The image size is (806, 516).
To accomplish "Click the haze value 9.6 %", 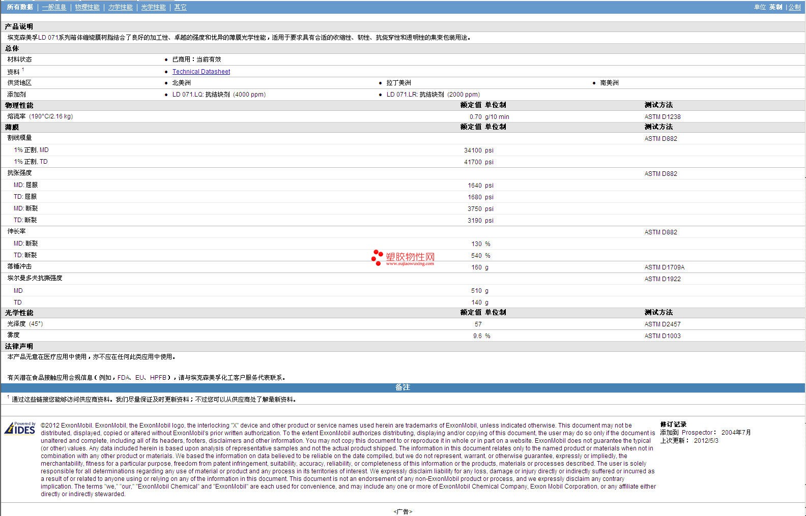I will pos(481,336).
